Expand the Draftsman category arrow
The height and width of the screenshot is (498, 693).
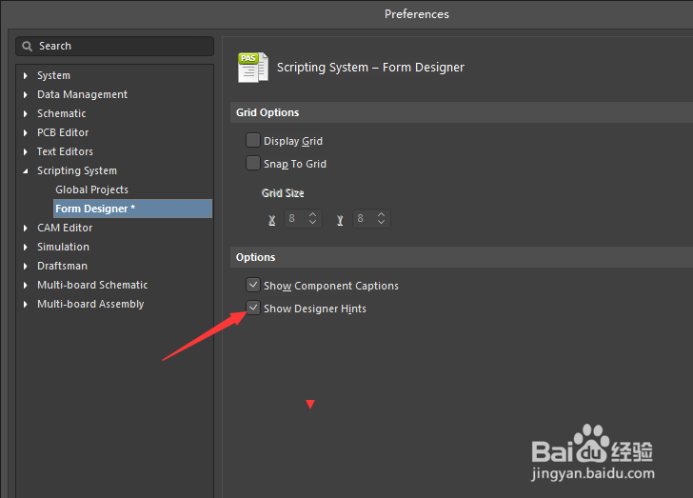pyautogui.click(x=25, y=266)
